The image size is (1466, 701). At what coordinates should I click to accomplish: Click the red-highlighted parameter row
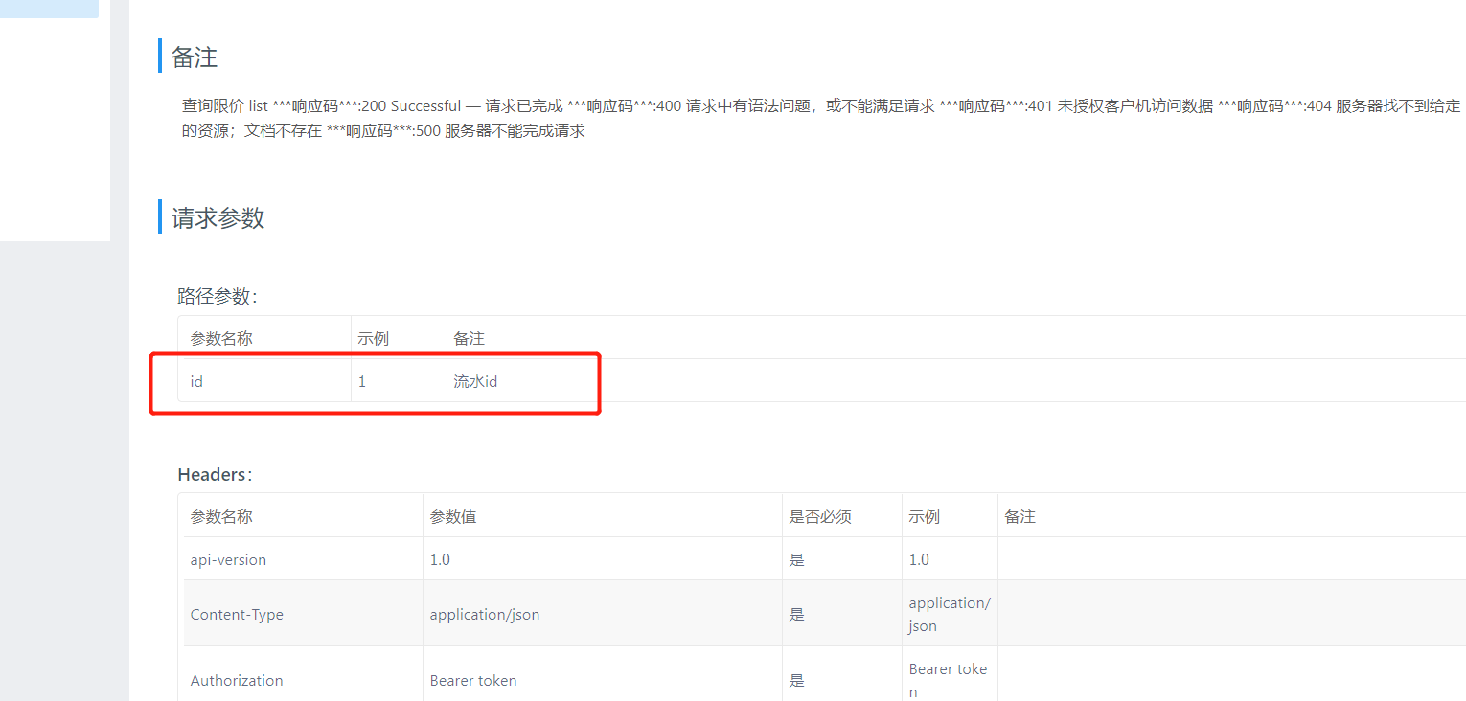374,381
